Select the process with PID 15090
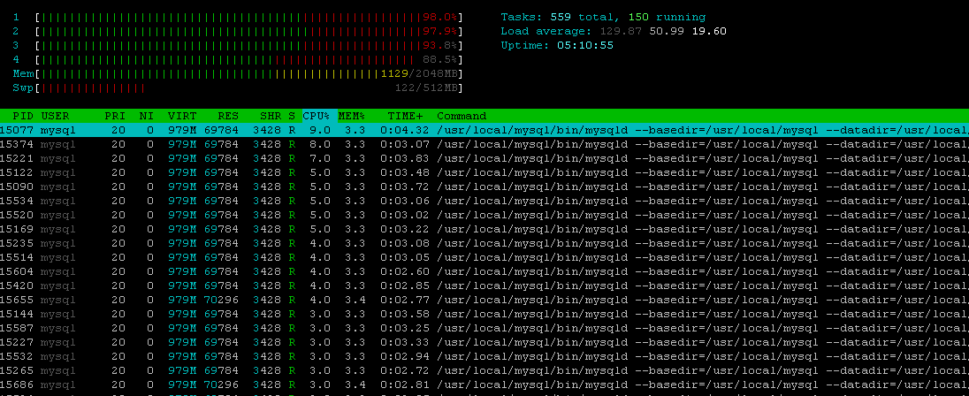This screenshot has width=969, height=396. click(x=484, y=187)
